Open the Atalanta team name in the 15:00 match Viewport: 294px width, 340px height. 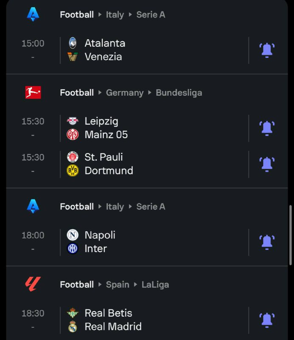click(105, 43)
